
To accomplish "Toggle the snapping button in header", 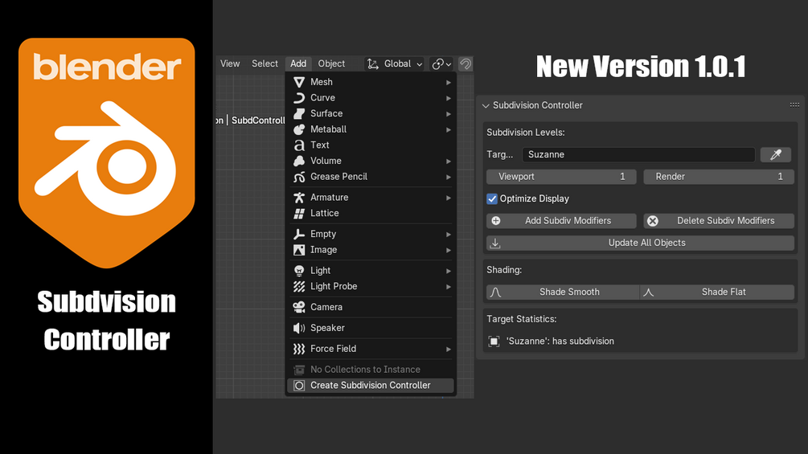I will coord(466,63).
